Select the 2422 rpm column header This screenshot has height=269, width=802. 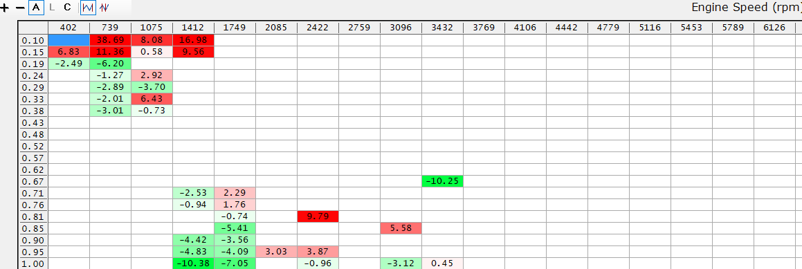click(x=318, y=28)
